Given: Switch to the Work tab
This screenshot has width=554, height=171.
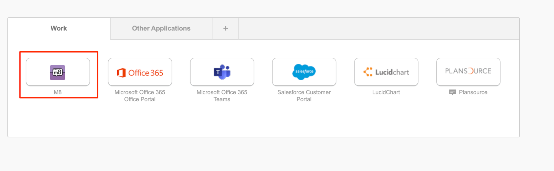Looking at the screenshot, I should (59, 29).
